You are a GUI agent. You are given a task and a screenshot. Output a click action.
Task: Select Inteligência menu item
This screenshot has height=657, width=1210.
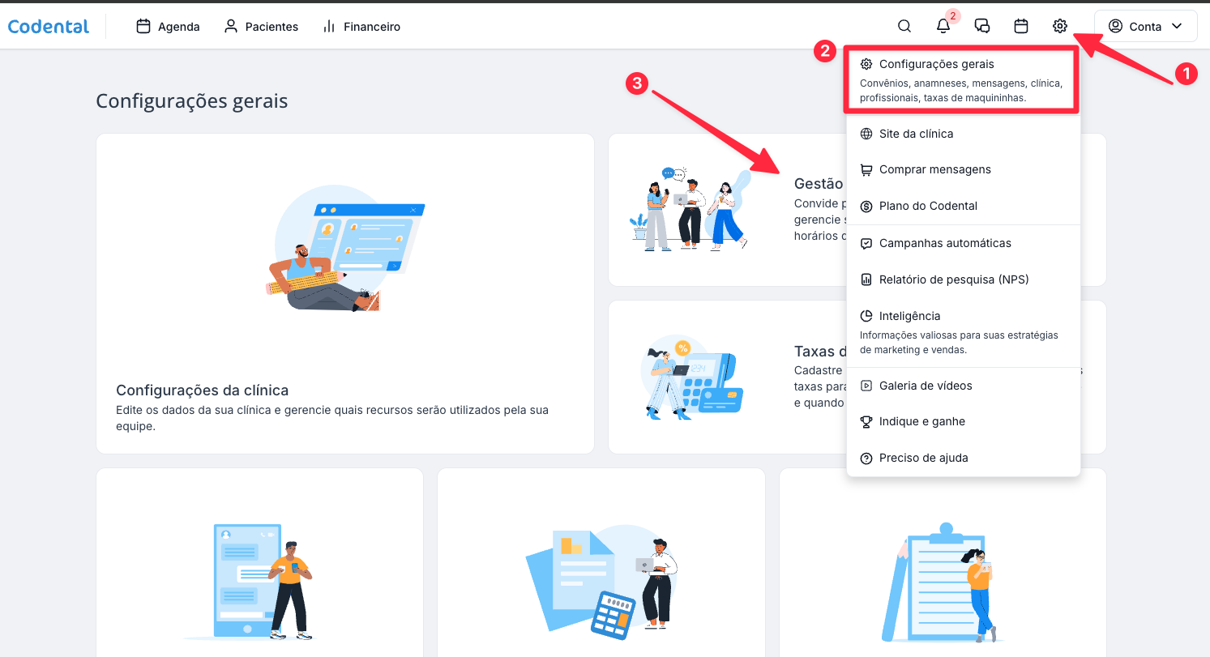coord(909,316)
